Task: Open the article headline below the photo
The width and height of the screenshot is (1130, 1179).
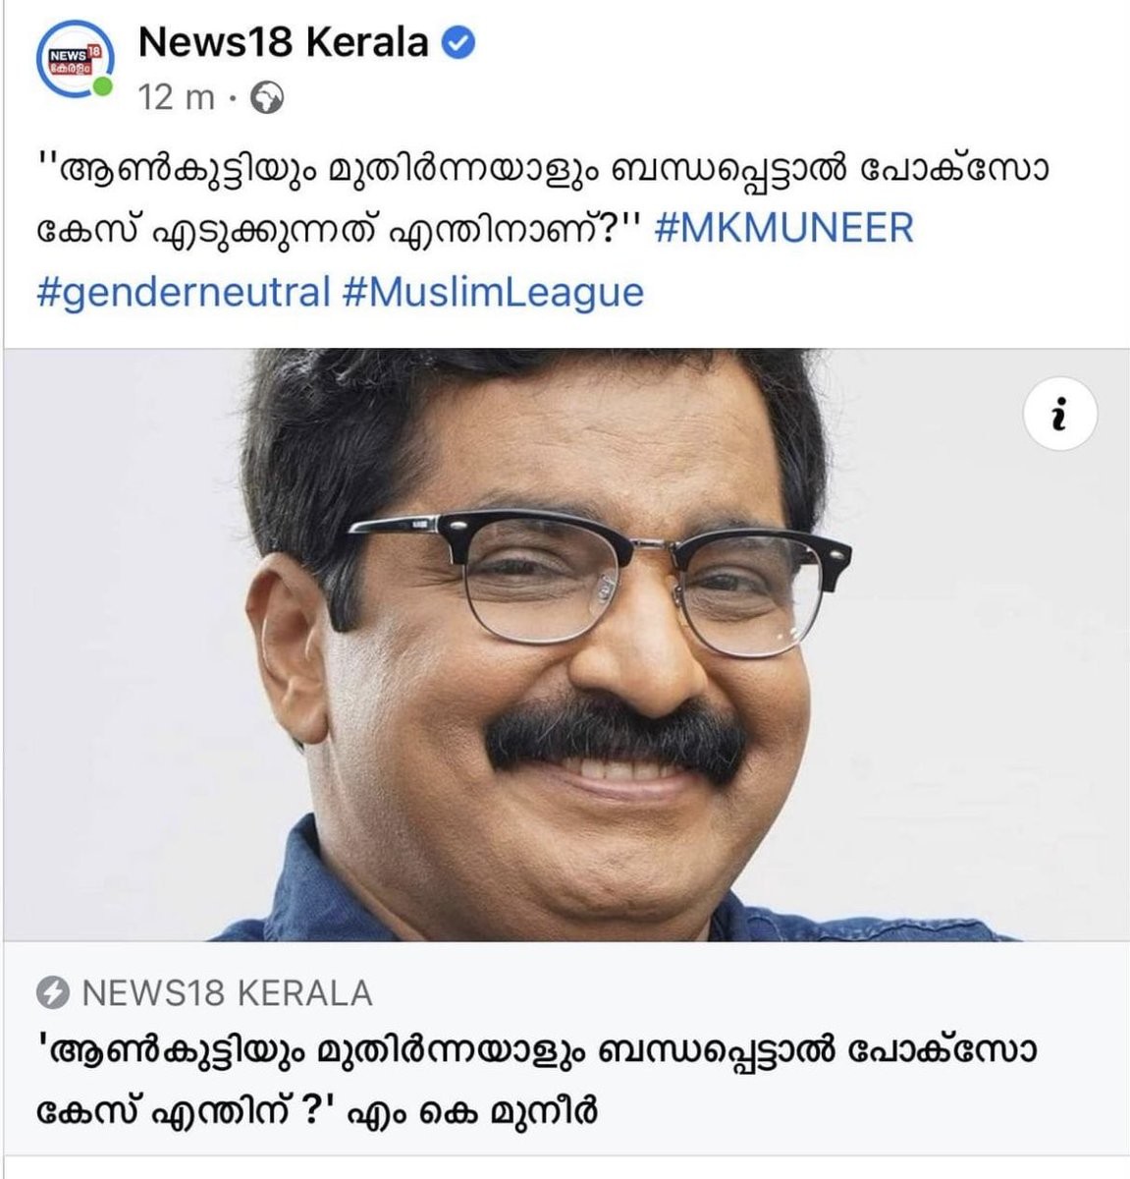Action: 536,1081
